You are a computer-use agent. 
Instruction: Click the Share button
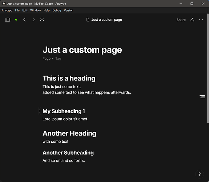pyautogui.click(x=181, y=20)
